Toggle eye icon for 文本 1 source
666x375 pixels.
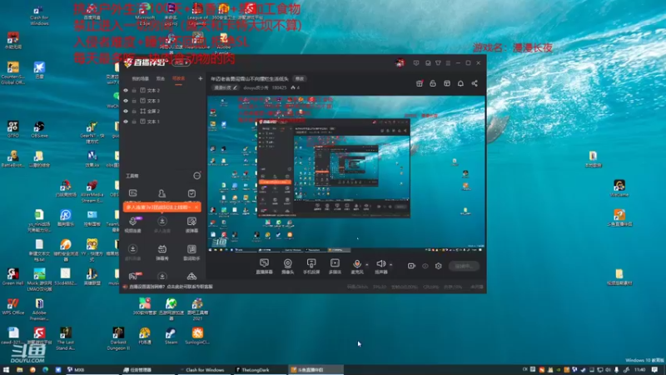click(126, 122)
